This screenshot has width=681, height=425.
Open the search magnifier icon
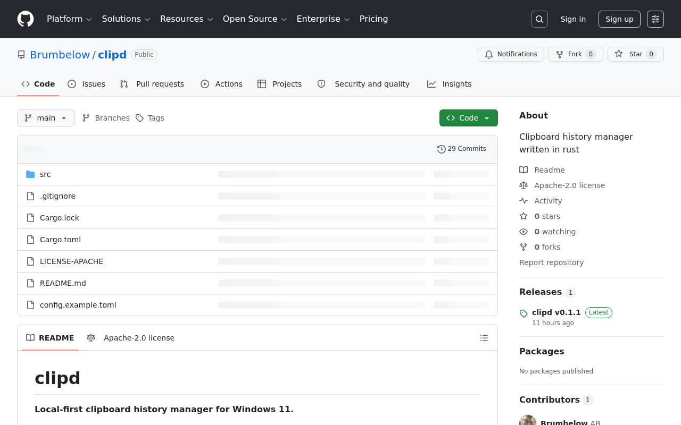coord(539,19)
